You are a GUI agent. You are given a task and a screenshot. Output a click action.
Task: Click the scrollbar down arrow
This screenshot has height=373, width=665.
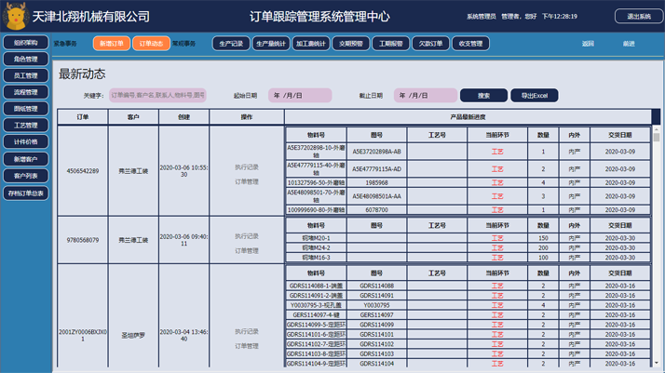coord(657,363)
